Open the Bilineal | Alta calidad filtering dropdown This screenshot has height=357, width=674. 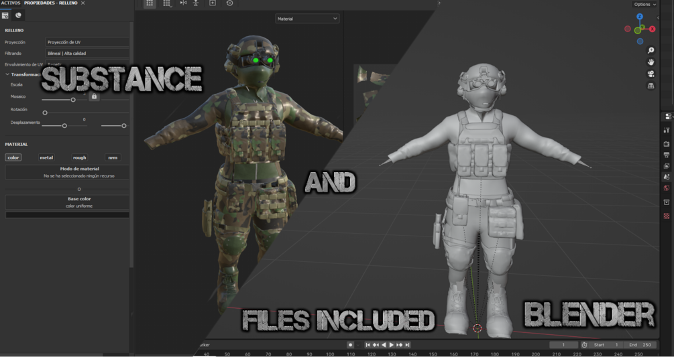pyautogui.click(x=87, y=53)
